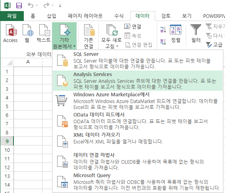Select the 데이터 tab

[x=142, y=16]
